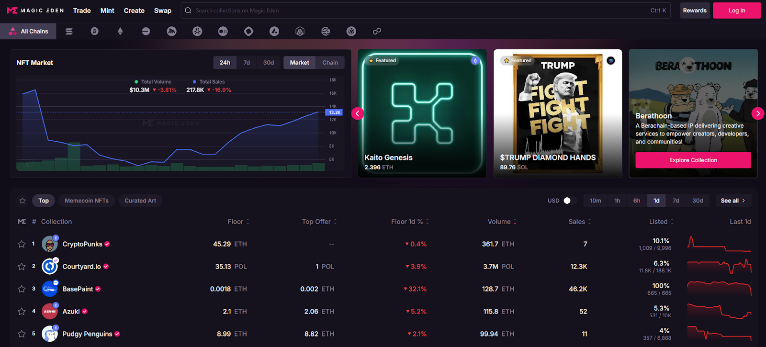The image size is (766, 347).
Task: Click the CryptoPunks collection avatar
Action: click(50, 244)
